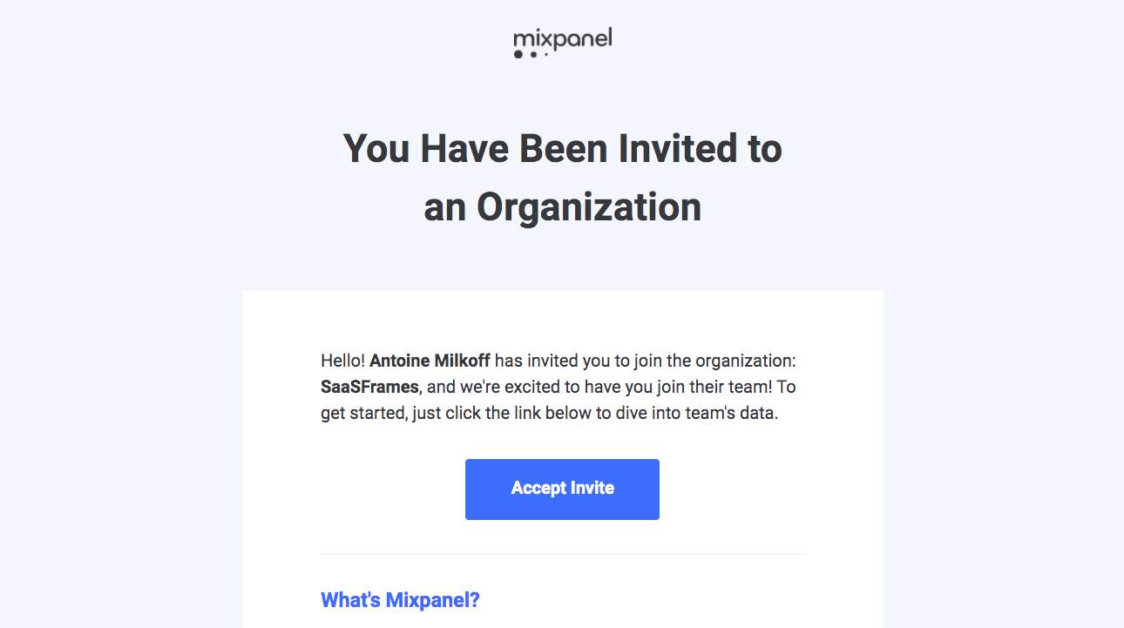This screenshot has height=628, width=1124.
Task: Click the bold name Antoine Milkoff
Action: tap(431, 360)
